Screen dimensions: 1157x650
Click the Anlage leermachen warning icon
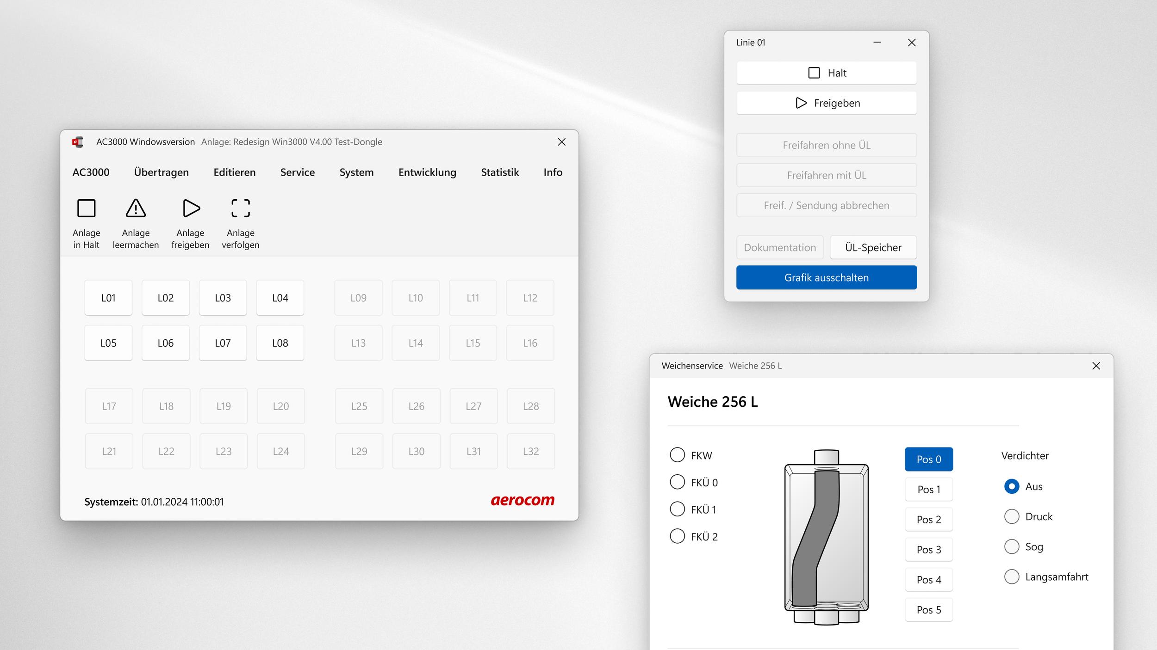tap(136, 208)
